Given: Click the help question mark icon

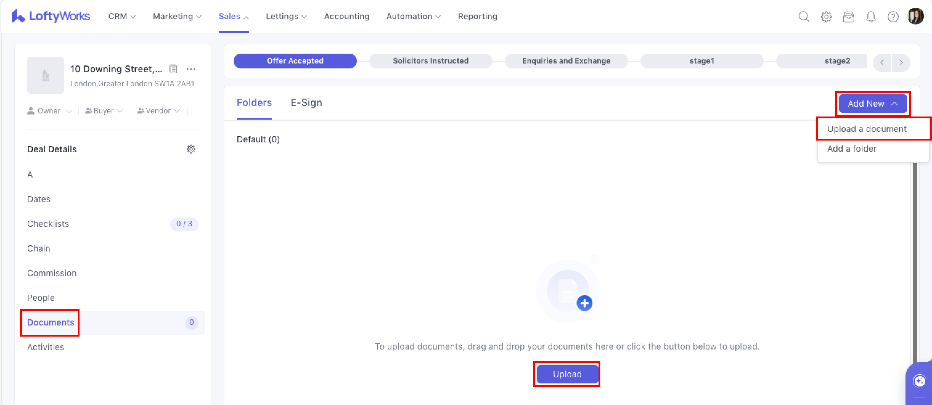Looking at the screenshot, I should point(893,17).
